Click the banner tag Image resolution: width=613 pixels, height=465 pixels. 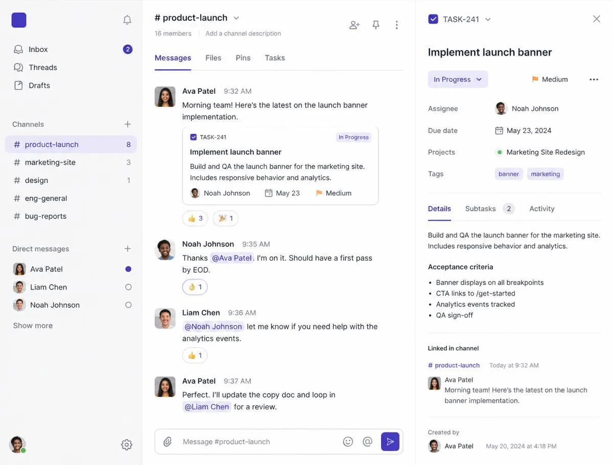[x=509, y=174]
